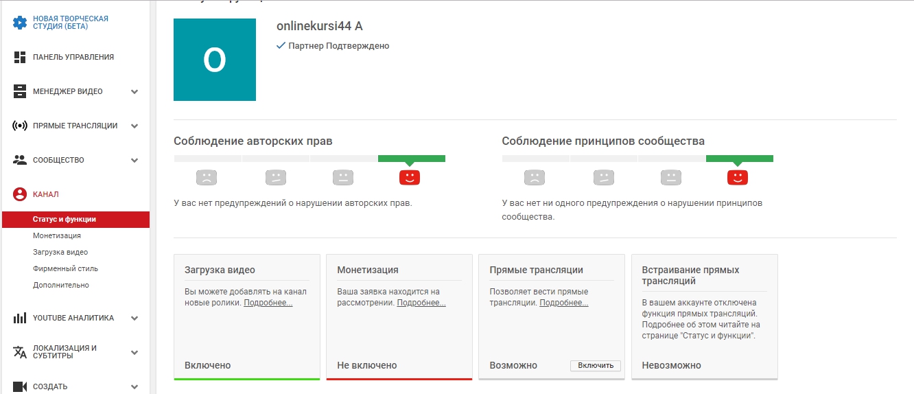The width and height of the screenshot is (914, 394).
Task: Click the bar chart icon beside YouTube Аналитика
Action: pyautogui.click(x=20, y=318)
